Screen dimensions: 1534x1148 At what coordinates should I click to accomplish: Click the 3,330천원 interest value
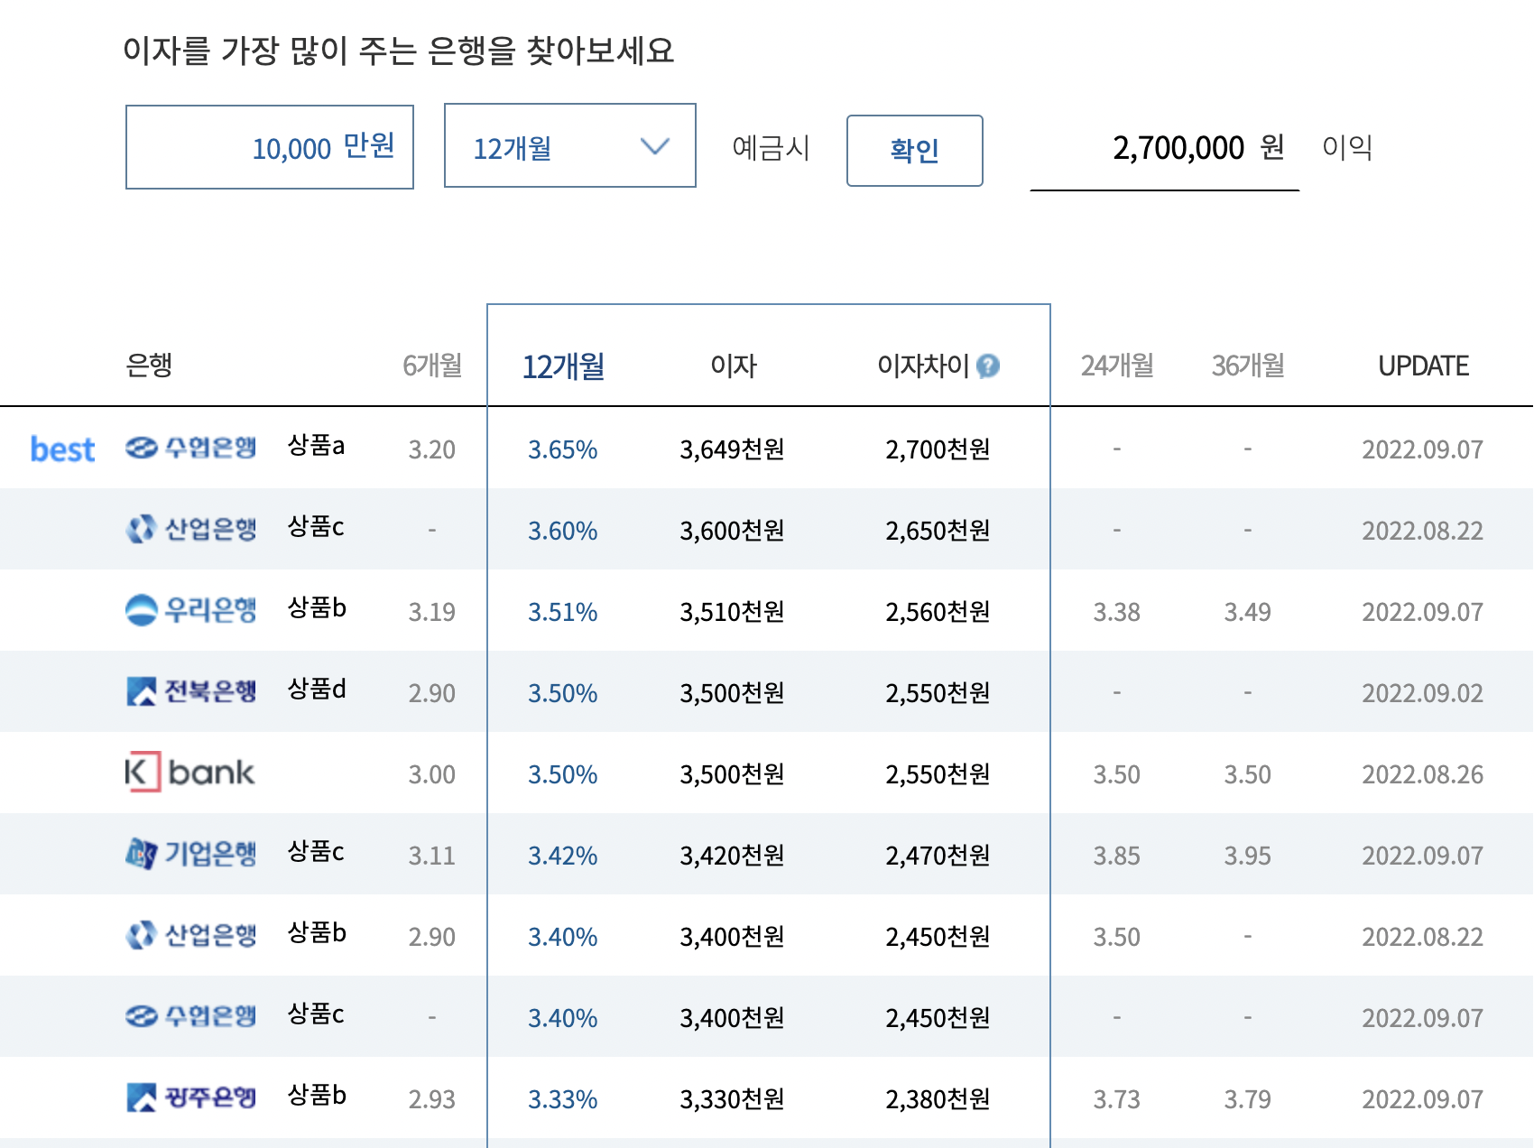733,1099
